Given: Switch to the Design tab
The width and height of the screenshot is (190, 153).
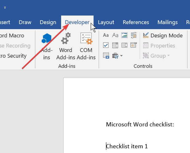Looking at the screenshot, I should click(x=48, y=22).
